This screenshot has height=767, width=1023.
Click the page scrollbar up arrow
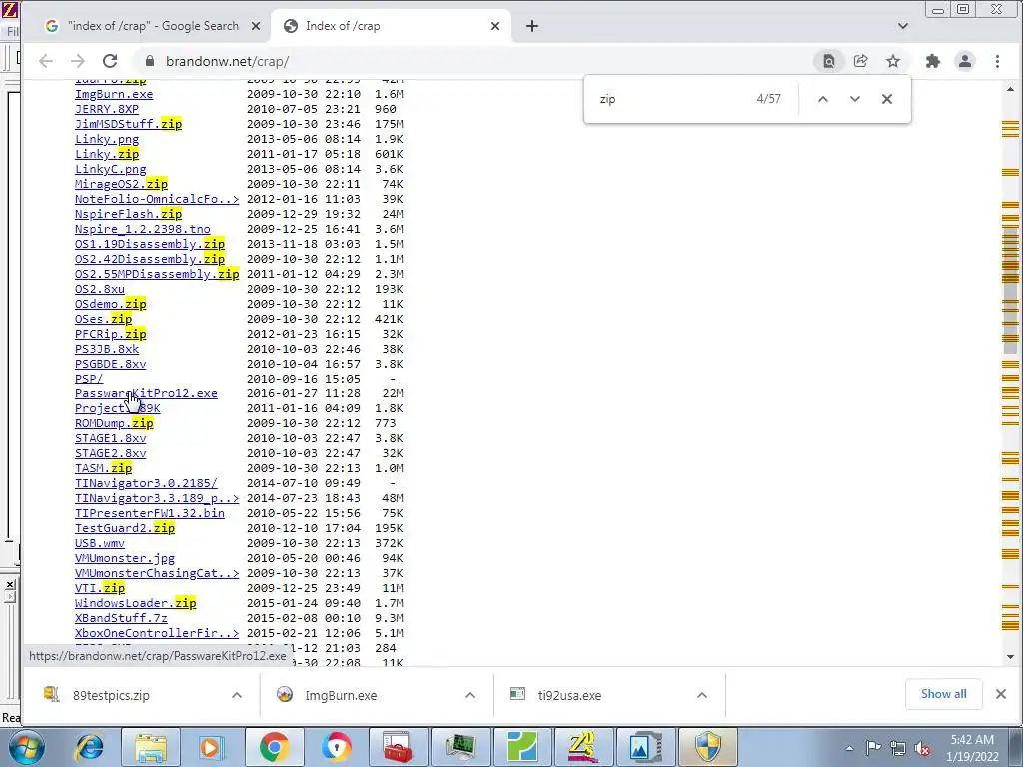pos(1011,88)
